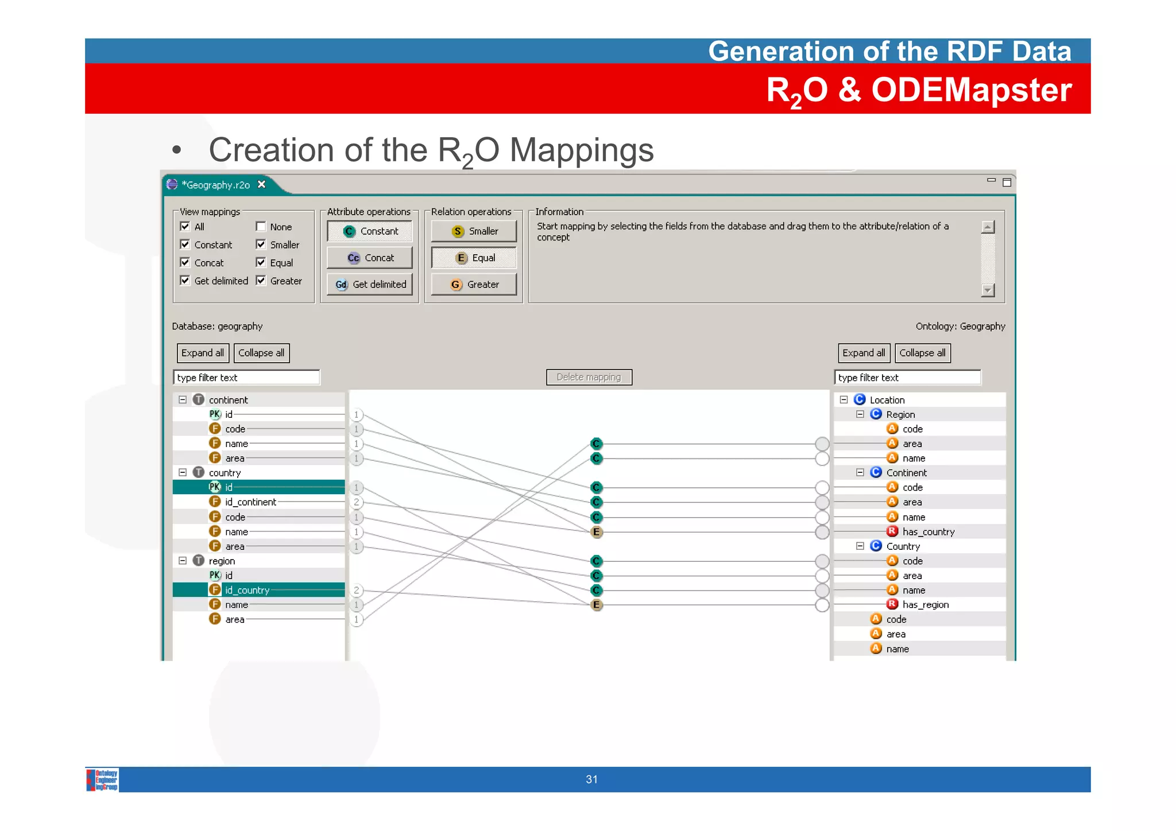Select the Smaller relation operation
The height and width of the screenshot is (831, 1176).
coord(474,231)
